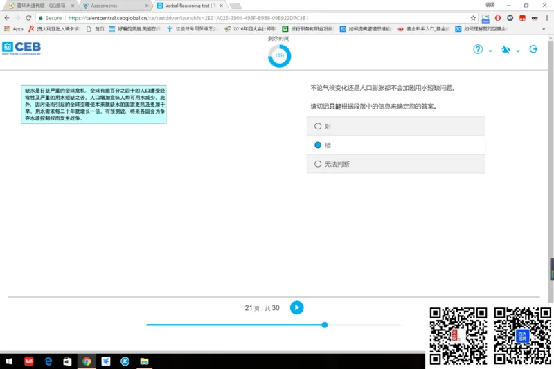Click the dark circular extension icon
The width and height of the screenshot is (554, 369).
coord(510,18)
